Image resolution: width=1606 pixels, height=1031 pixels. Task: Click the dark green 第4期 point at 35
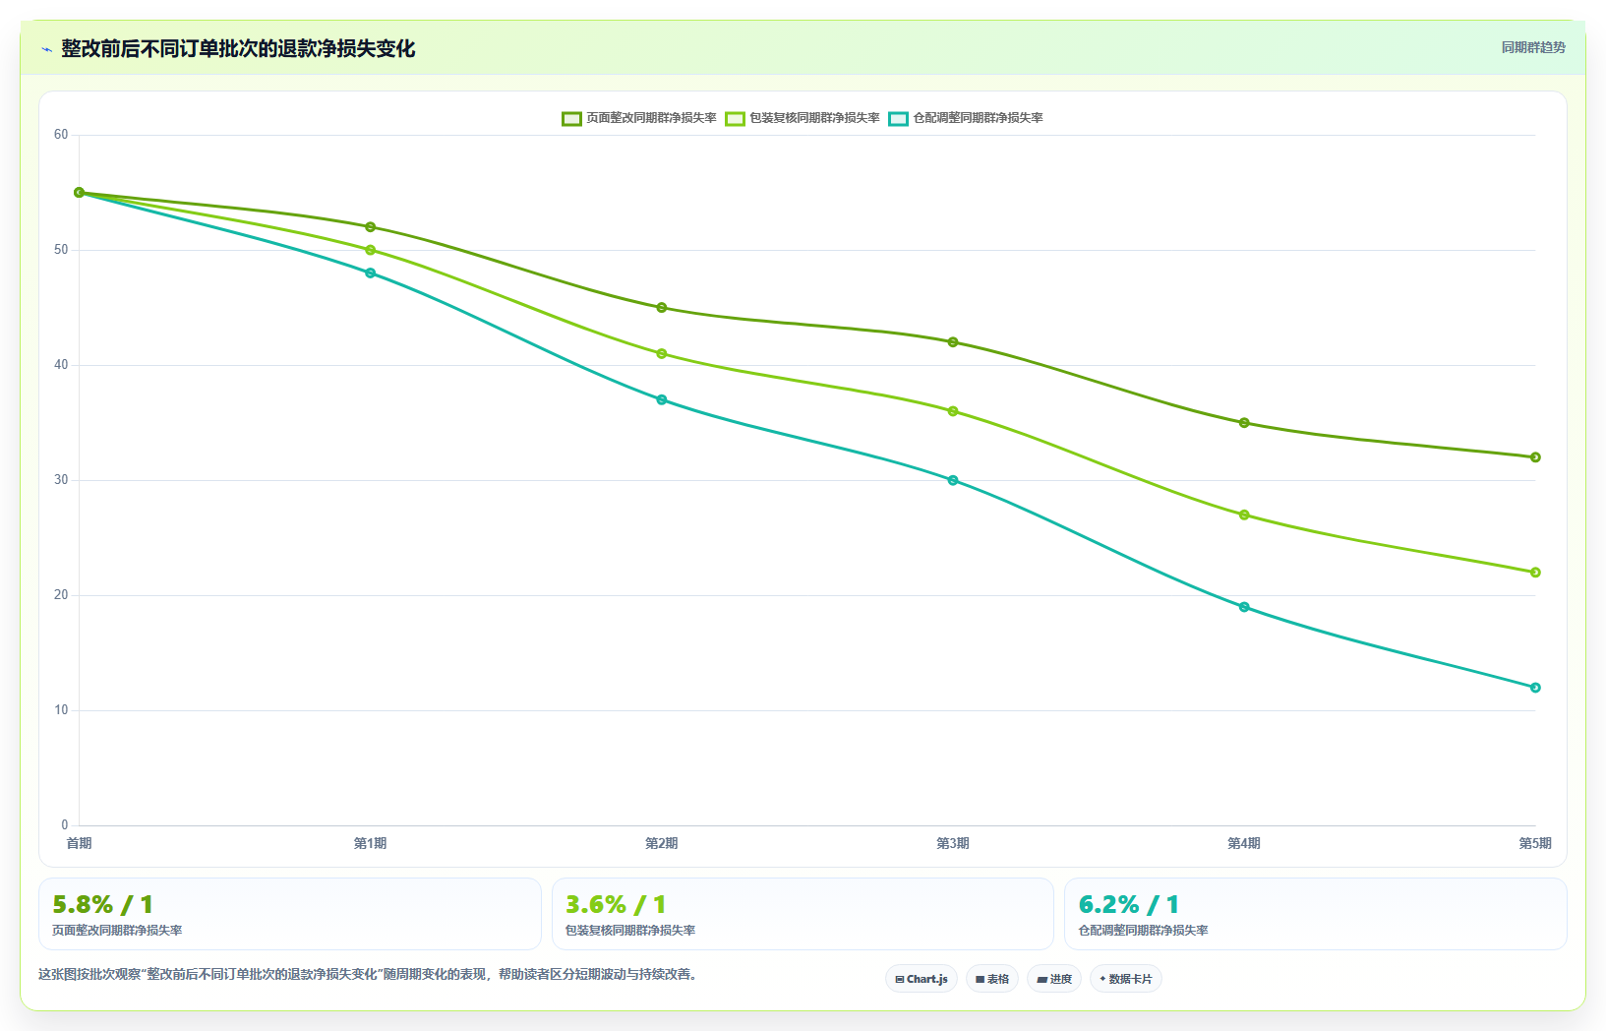coord(1244,423)
